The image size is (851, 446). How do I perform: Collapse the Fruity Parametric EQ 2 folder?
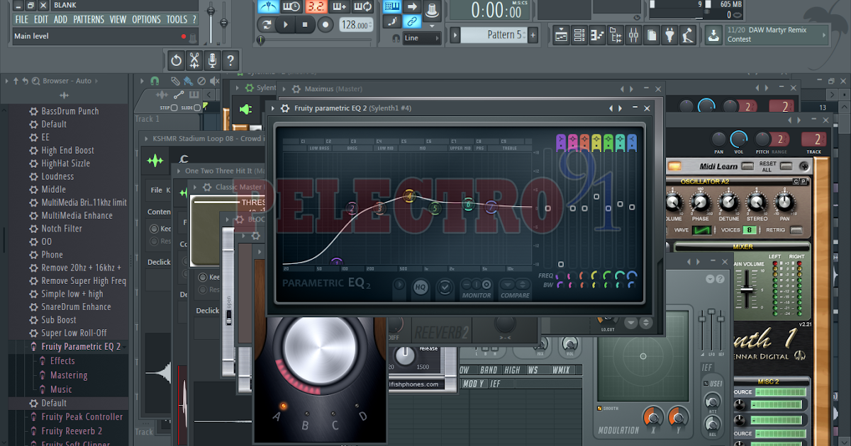pyautogui.click(x=80, y=346)
